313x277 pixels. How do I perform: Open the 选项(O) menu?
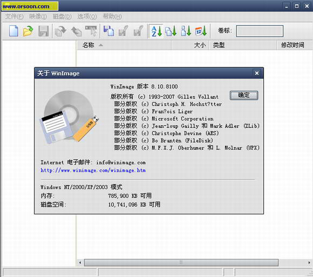coord(87,16)
